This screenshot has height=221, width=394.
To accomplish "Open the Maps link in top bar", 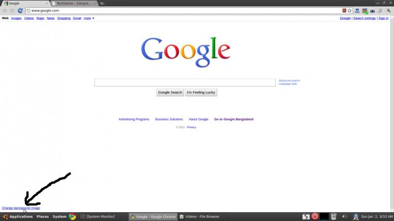I will point(40,18).
